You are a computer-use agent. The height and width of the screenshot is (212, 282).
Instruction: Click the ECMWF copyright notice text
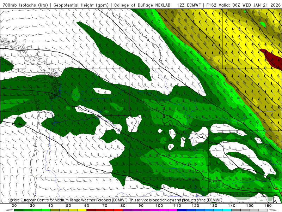pyautogui.click(x=116, y=200)
